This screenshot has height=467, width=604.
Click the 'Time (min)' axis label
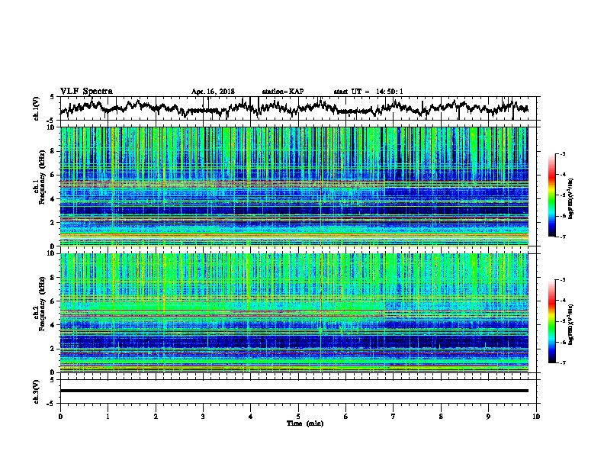[305, 424]
